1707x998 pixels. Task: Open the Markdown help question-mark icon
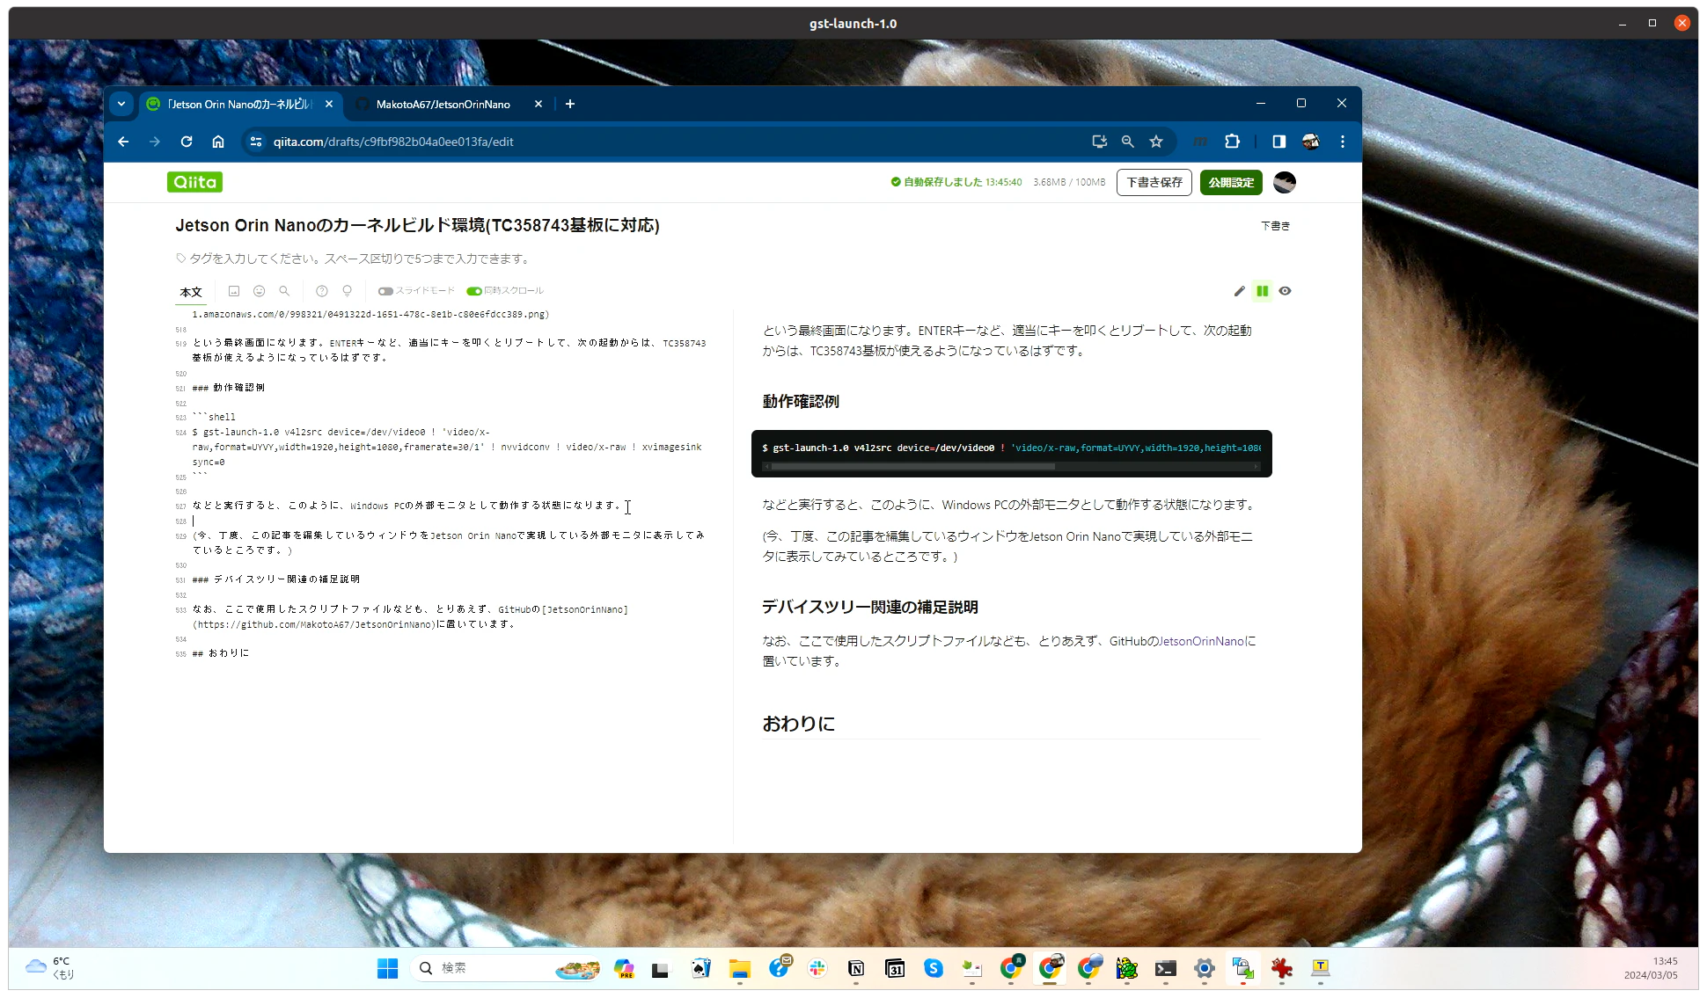322,291
